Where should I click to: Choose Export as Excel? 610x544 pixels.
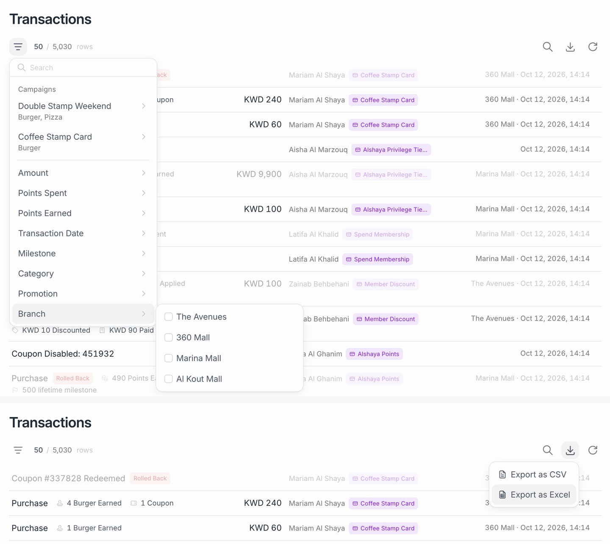(x=534, y=494)
